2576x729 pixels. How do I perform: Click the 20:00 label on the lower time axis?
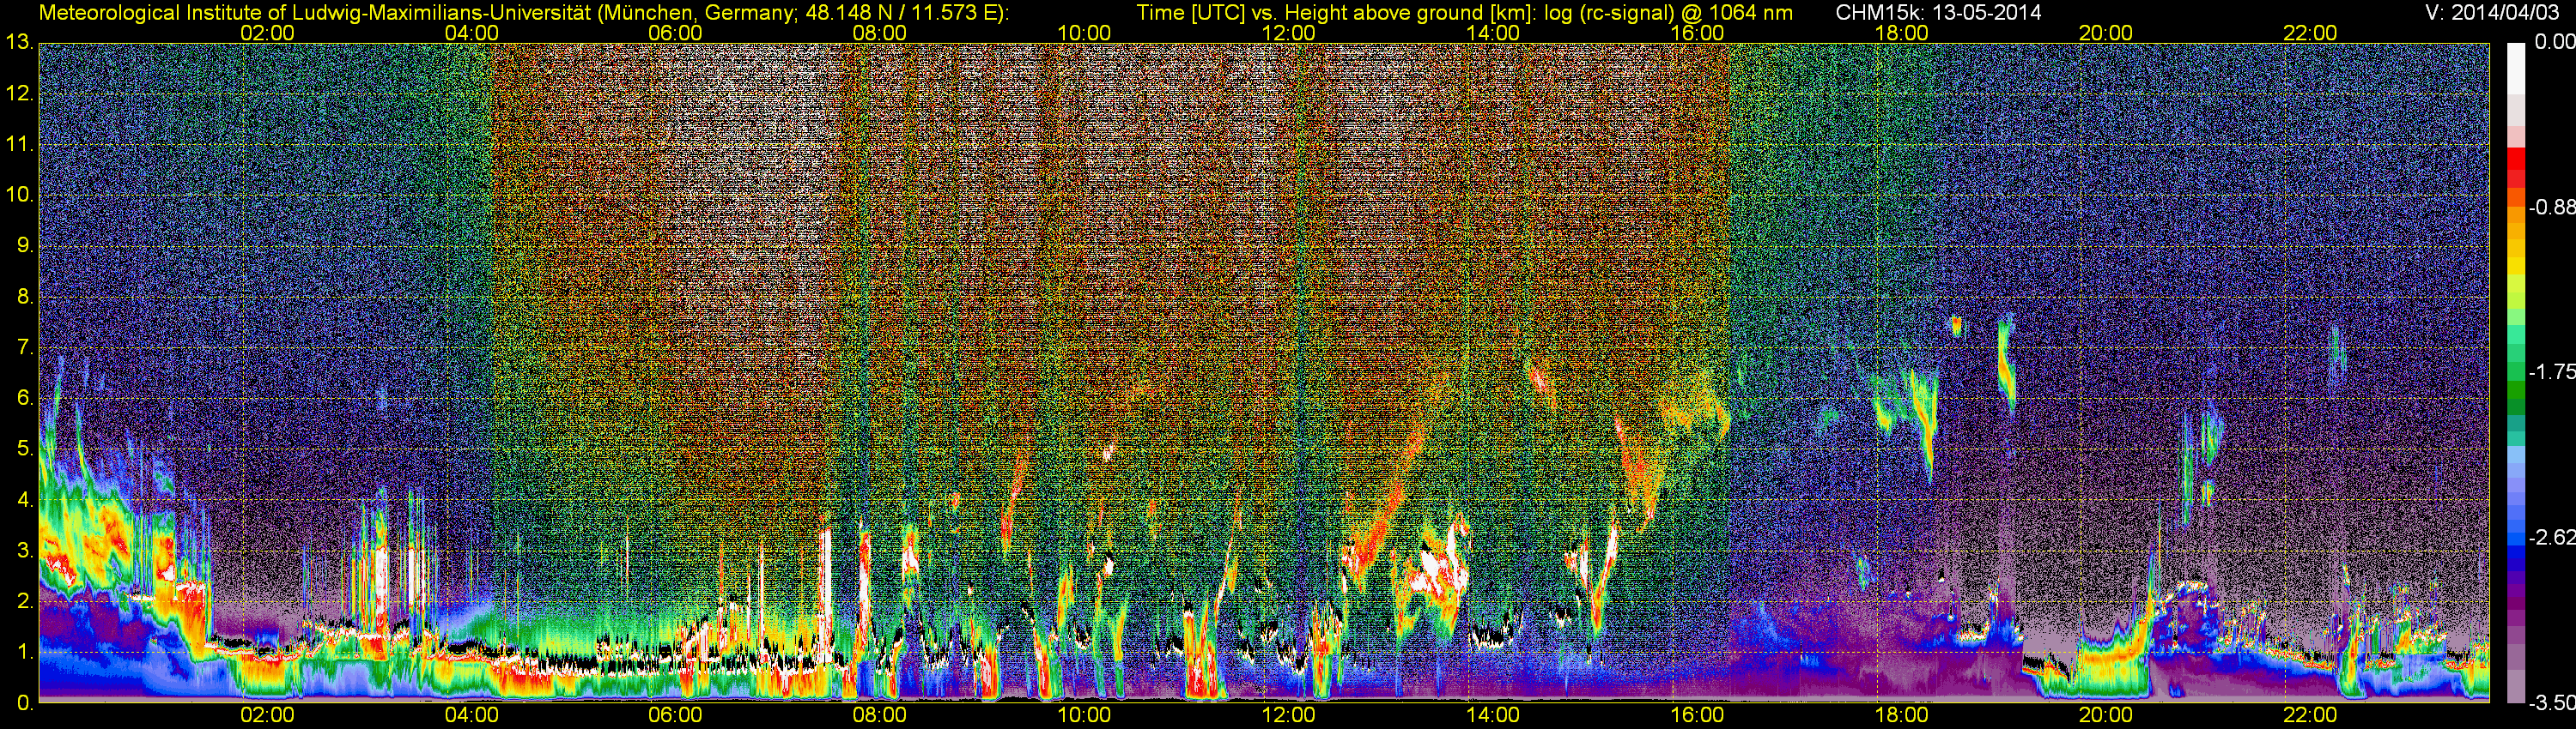(x=2105, y=715)
